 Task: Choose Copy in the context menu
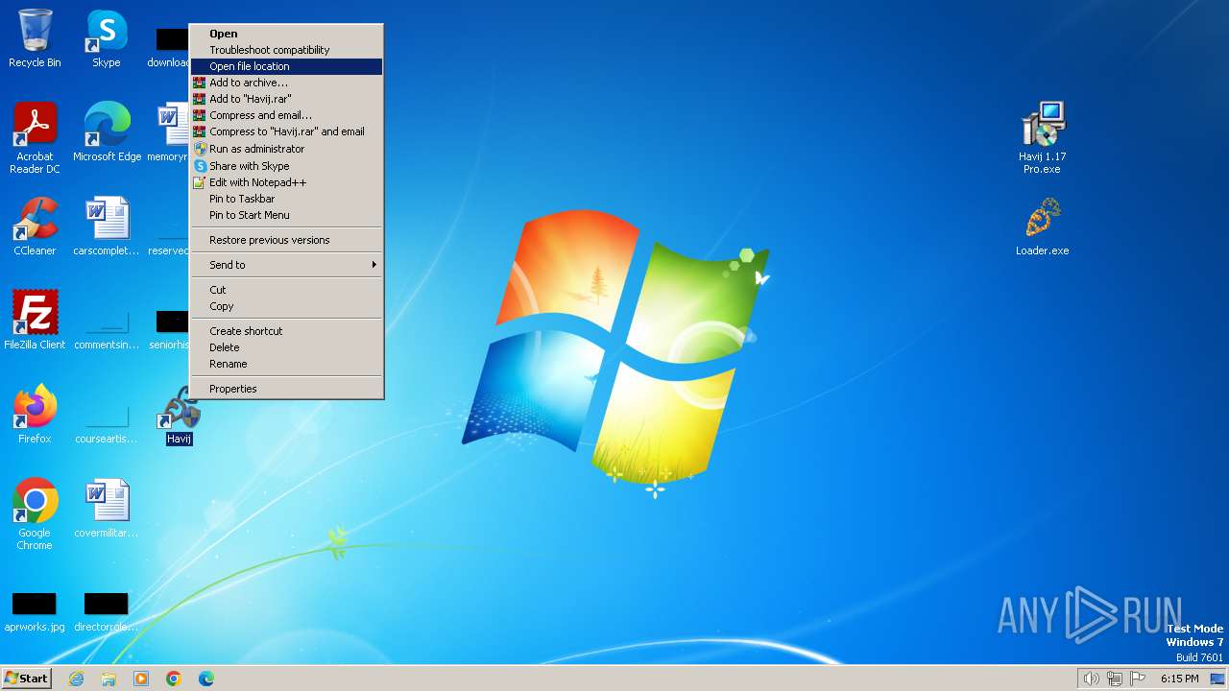coord(287,306)
